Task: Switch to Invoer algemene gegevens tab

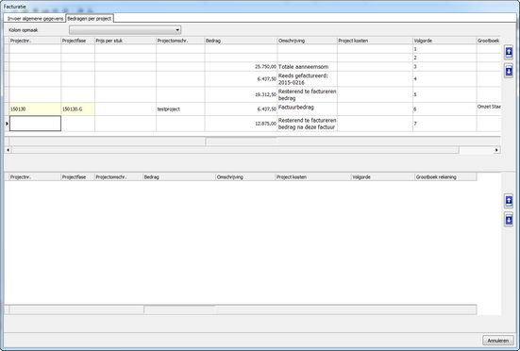Action: tap(35, 19)
